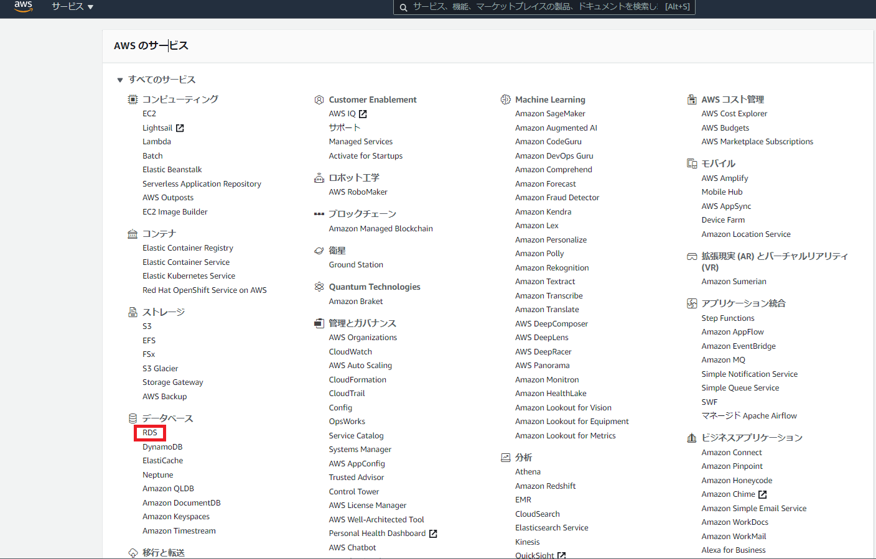
Task: Open CloudFormation
Action: pos(358,380)
